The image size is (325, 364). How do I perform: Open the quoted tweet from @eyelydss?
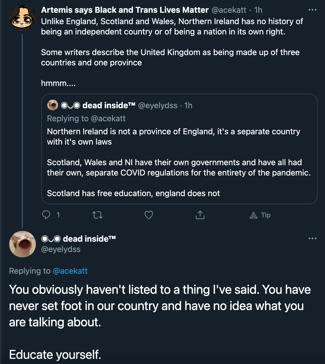[179, 149]
